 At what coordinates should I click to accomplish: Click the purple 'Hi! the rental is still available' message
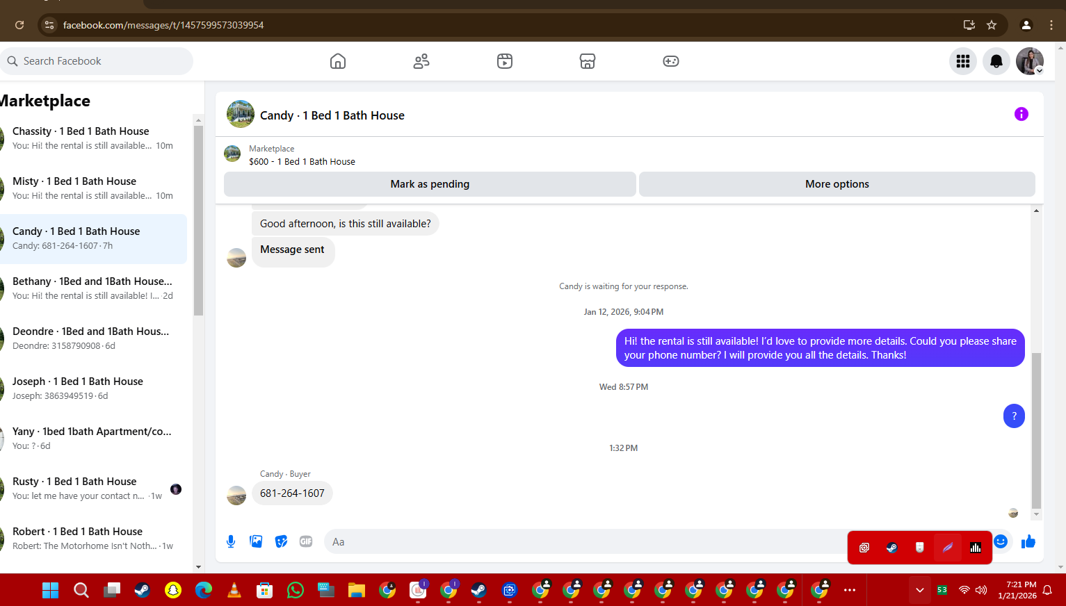[821, 348]
